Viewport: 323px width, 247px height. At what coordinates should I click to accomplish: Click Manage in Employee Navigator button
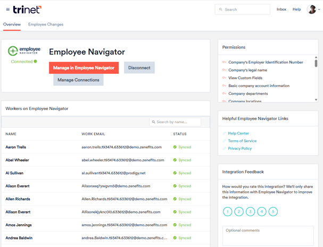pos(84,67)
